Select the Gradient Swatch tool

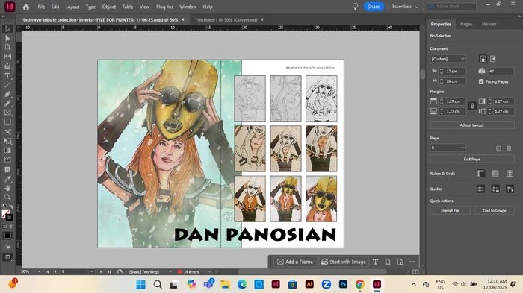7,150
